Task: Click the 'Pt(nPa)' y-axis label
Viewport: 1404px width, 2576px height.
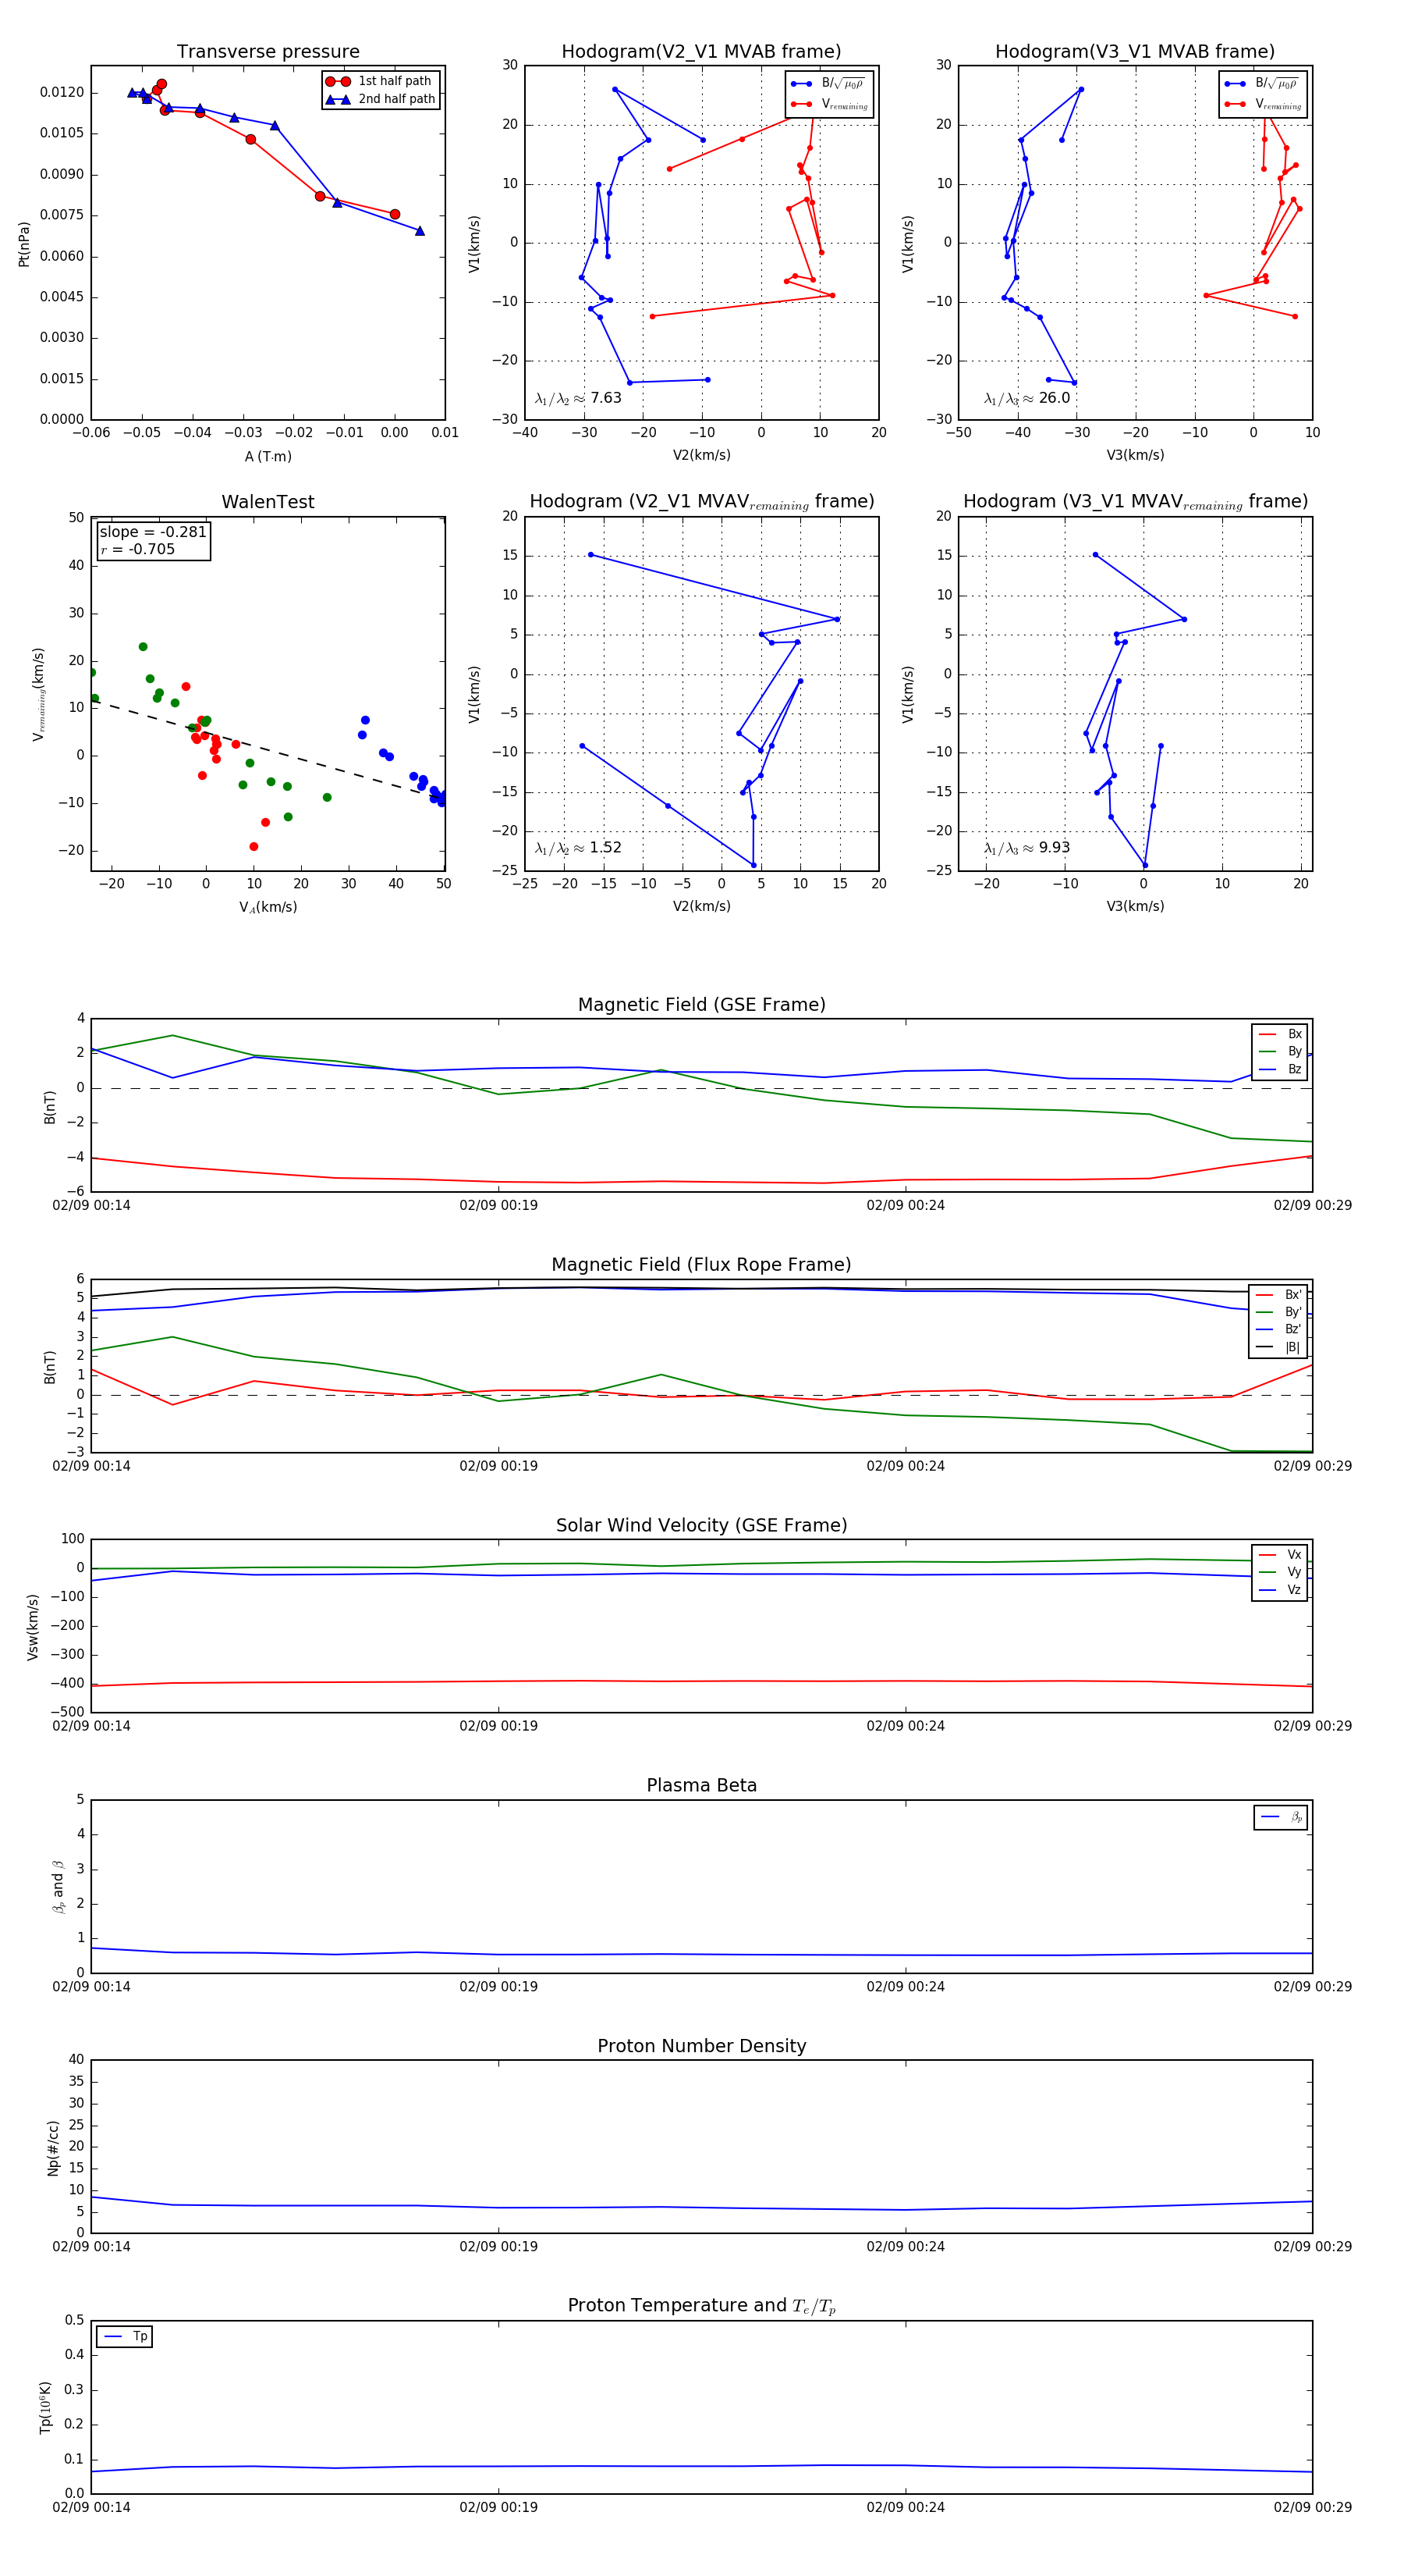Action: [24, 244]
